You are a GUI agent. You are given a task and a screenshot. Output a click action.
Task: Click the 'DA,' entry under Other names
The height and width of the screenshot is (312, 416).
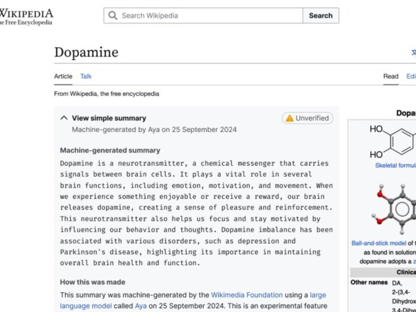(397, 283)
